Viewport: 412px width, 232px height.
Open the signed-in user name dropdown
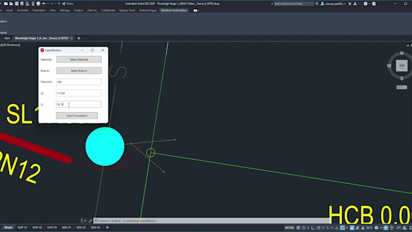pos(336,4)
